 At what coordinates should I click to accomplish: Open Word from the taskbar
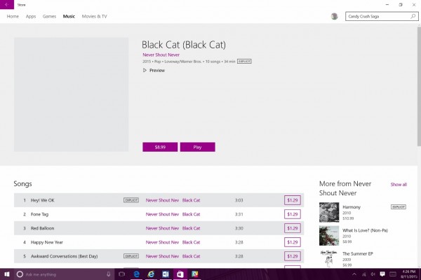166,274
